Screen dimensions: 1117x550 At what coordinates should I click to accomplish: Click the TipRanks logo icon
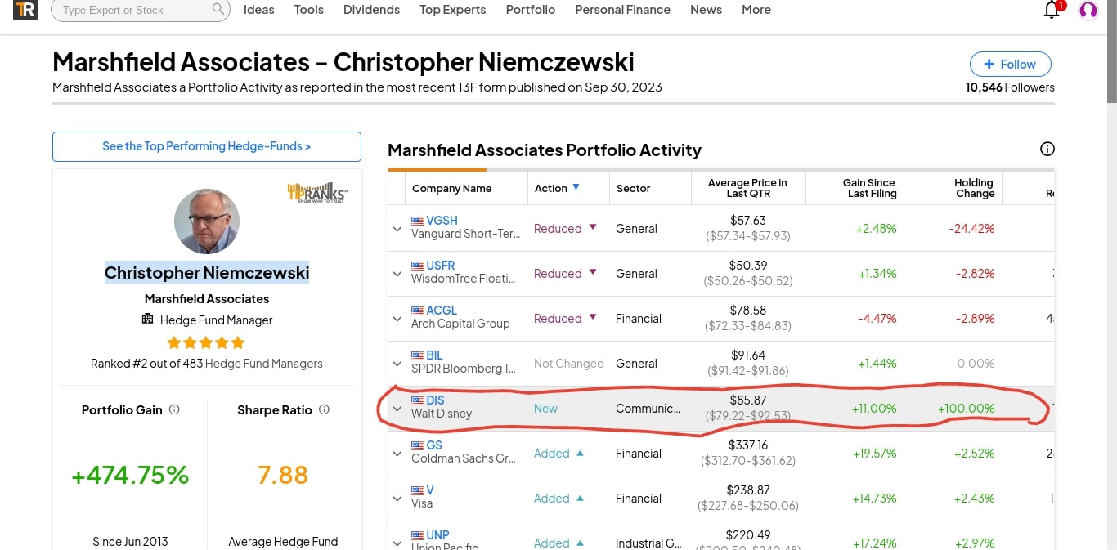(x=25, y=10)
